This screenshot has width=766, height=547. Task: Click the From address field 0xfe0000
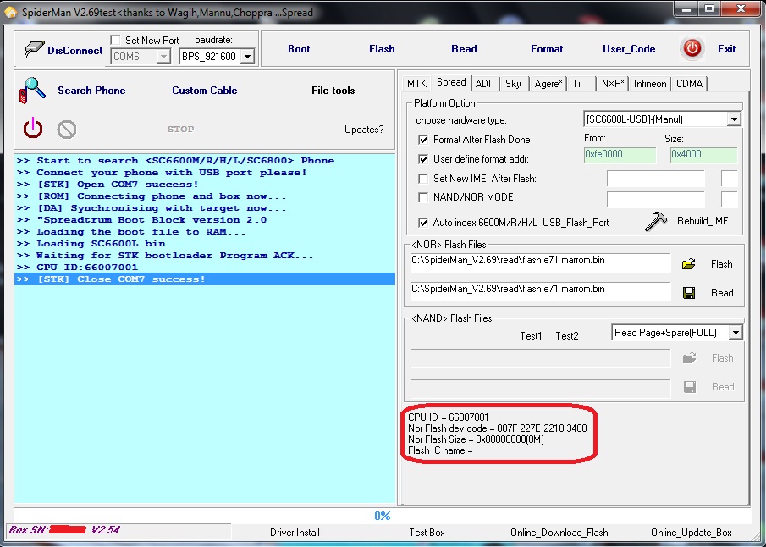coord(619,156)
